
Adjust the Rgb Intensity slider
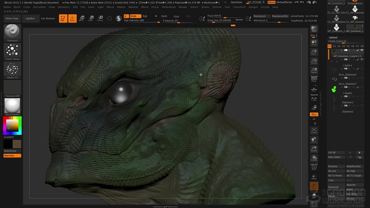pos(142,21)
